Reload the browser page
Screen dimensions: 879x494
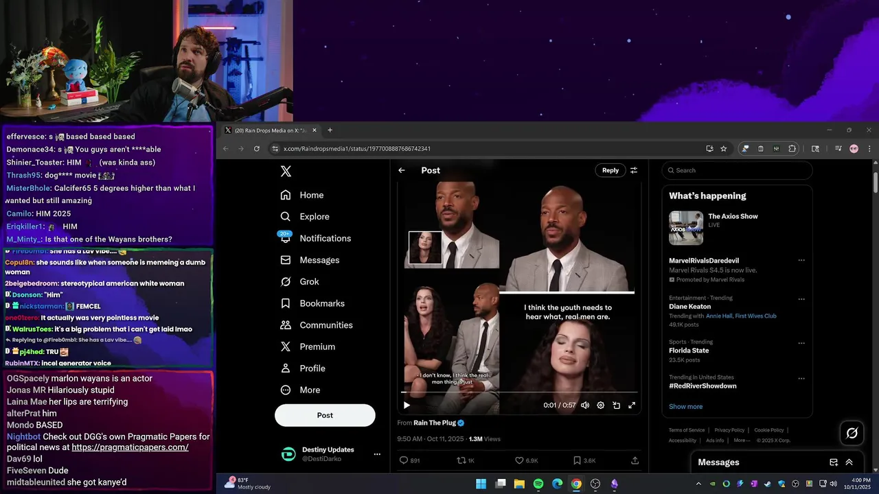[x=257, y=148]
